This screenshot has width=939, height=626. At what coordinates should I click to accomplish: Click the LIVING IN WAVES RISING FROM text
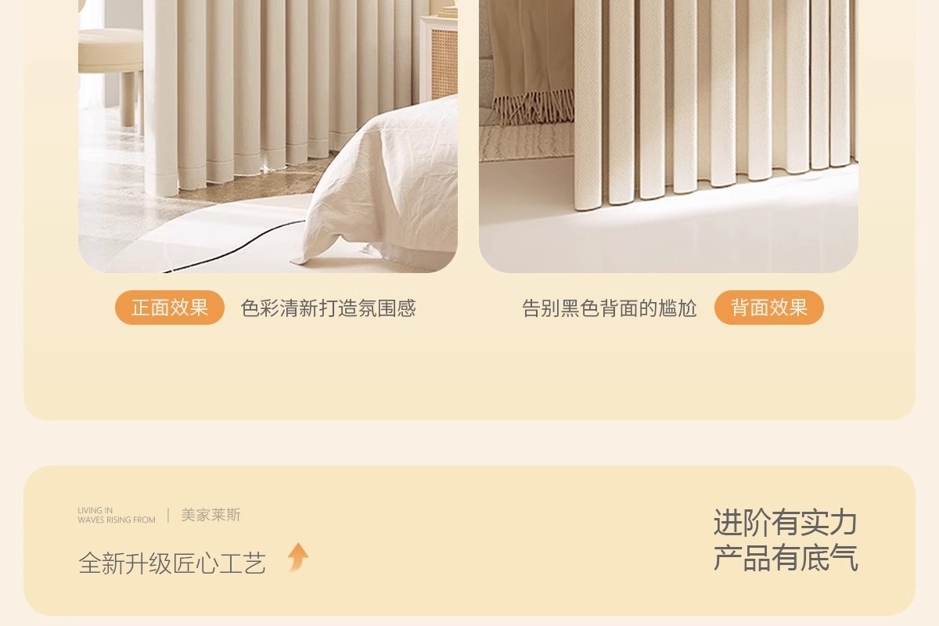tap(117, 515)
